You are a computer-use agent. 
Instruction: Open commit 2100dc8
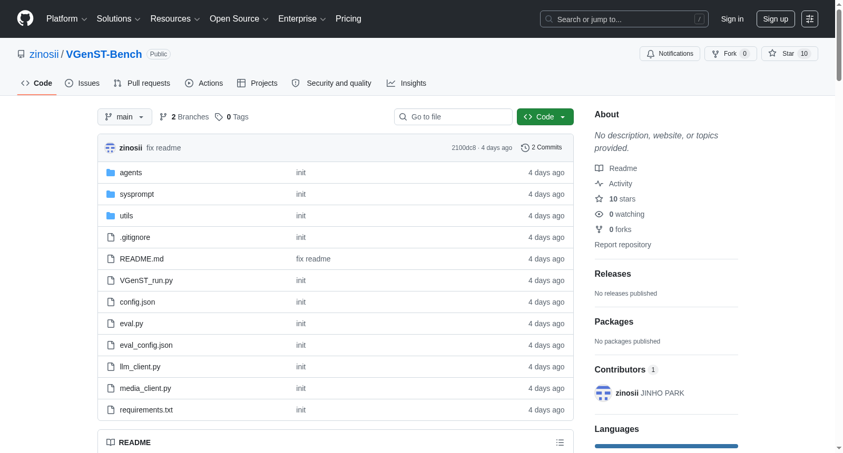[464, 148]
